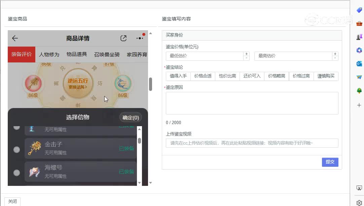Image resolution: width=364 pixels, height=206 pixels.
Task: Click the 最低估价 input field
Action: 205,56
